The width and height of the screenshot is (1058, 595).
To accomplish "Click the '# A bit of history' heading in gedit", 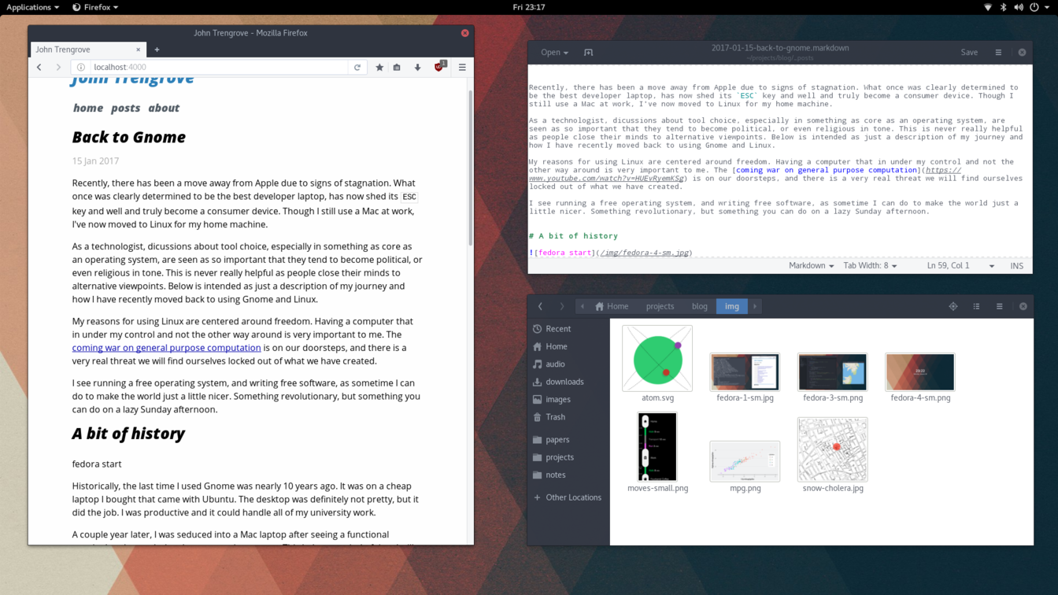I will (x=573, y=236).
